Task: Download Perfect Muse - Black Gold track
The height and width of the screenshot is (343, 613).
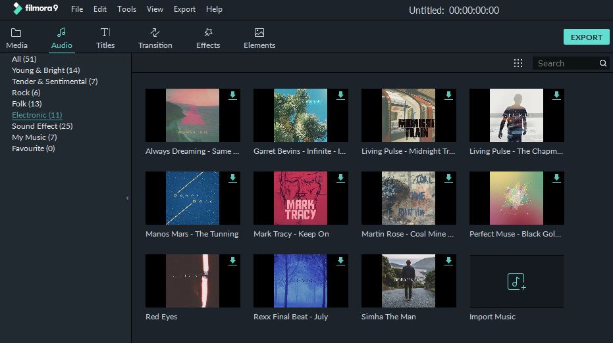Action: pos(556,178)
